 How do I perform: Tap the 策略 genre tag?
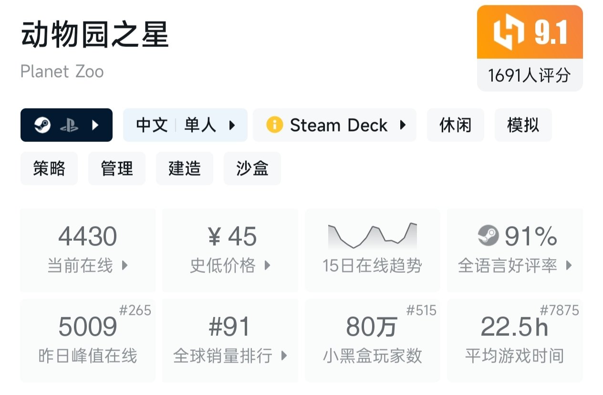(49, 169)
